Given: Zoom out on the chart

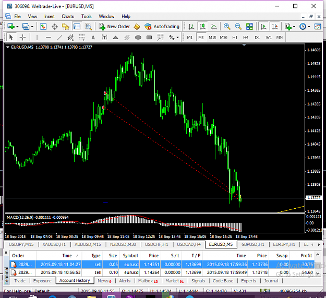Looking at the screenshot, I should coord(238,27).
